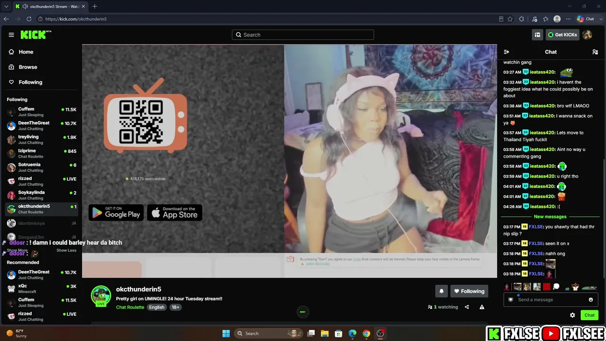Open Soykaylinda channel in Following list

click(42, 195)
